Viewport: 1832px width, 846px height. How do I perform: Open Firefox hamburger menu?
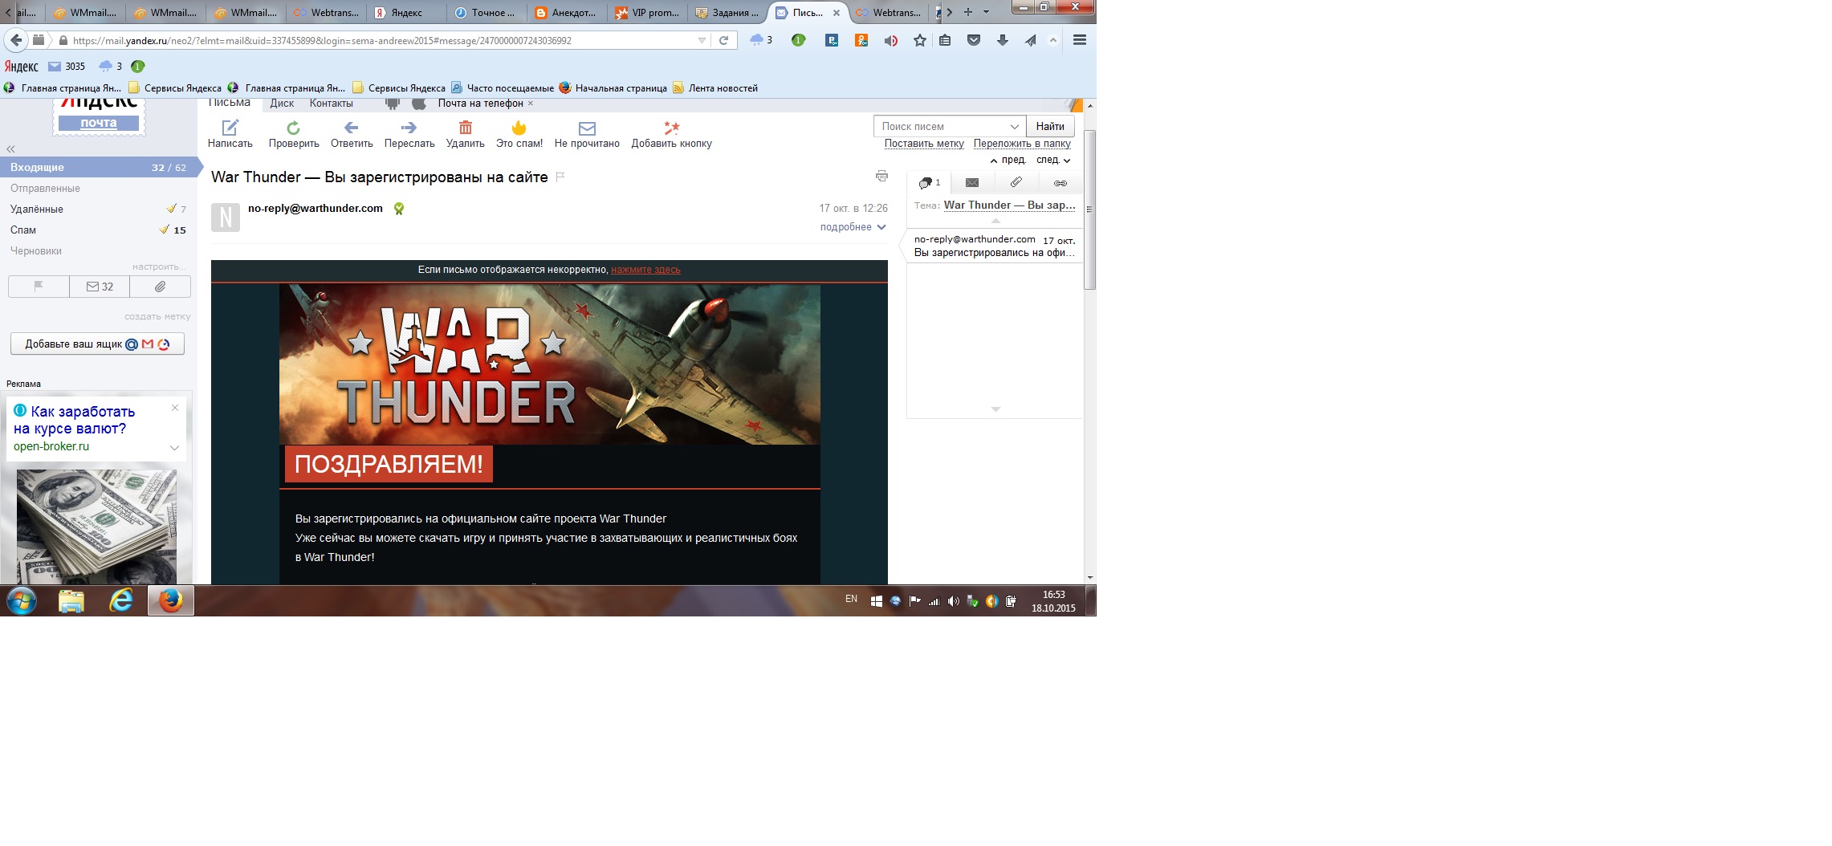1080,40
